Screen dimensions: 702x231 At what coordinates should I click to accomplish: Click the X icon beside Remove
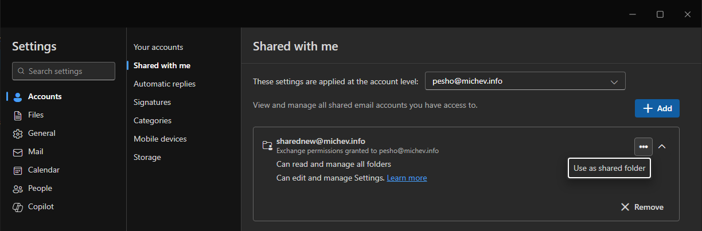[x=625, y=207]
